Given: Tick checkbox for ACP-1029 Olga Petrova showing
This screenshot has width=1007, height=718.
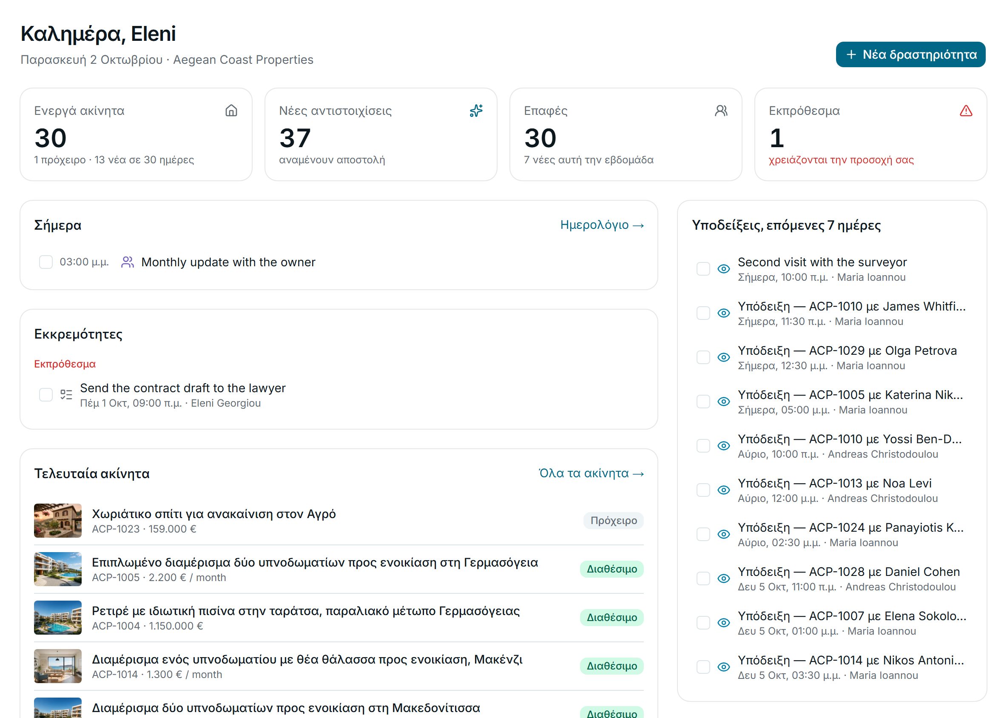Looking at the screenshot, I should pos(703,357).
